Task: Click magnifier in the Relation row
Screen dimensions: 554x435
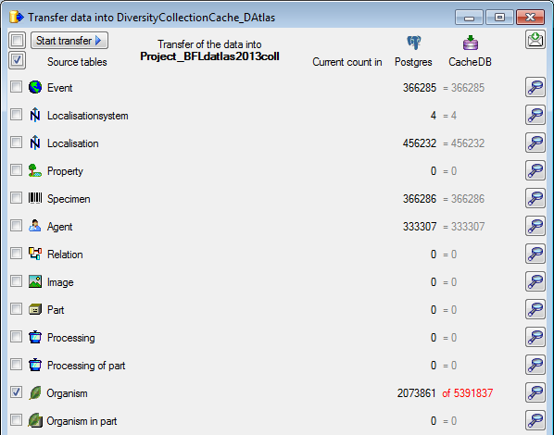Action: pyautogui.click(x=535, y=254)
